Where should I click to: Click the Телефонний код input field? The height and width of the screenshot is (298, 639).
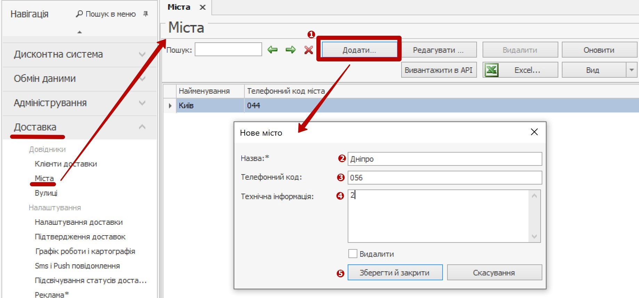pos(444,178)
